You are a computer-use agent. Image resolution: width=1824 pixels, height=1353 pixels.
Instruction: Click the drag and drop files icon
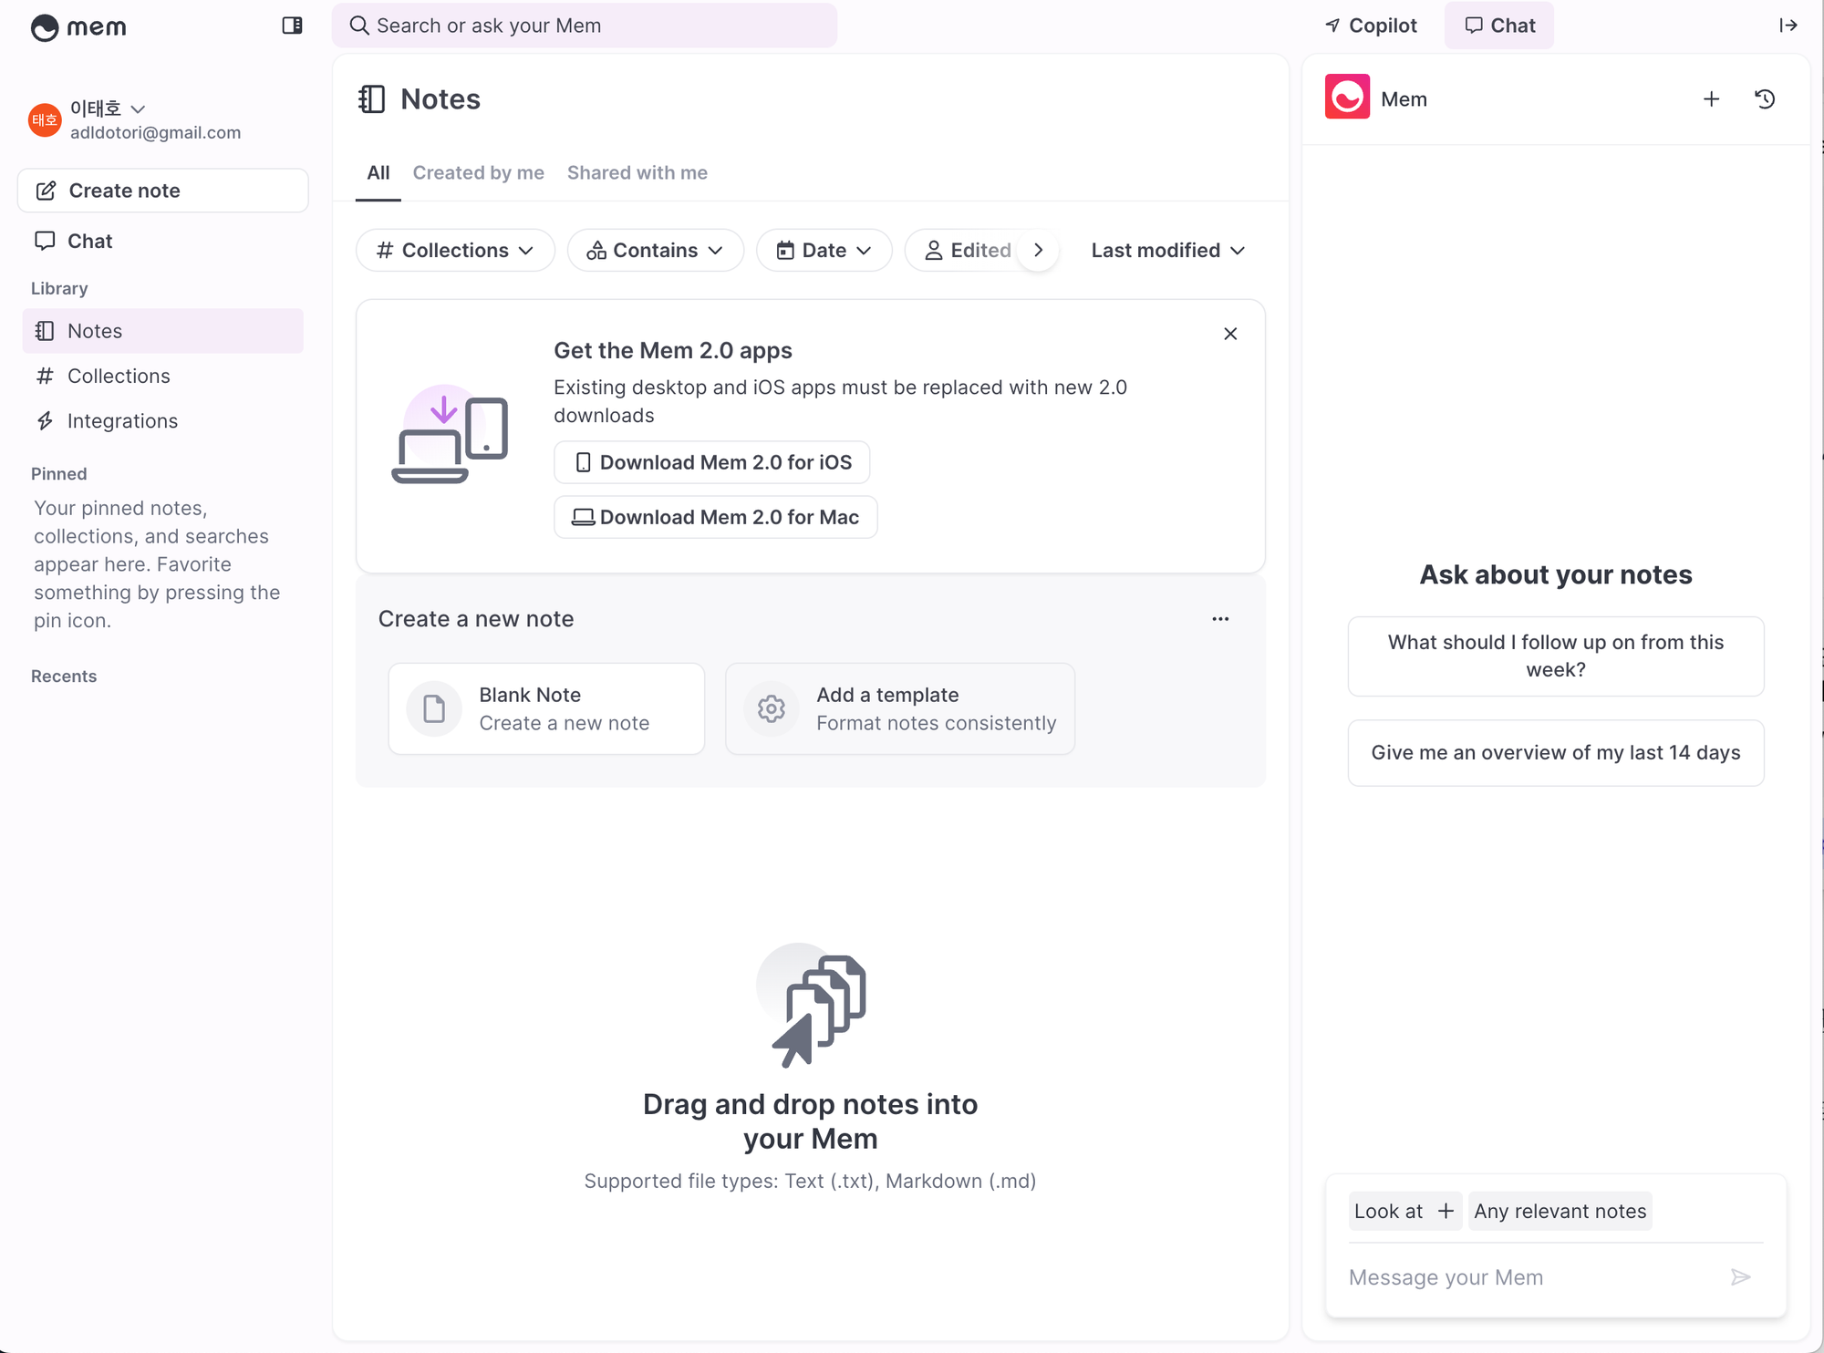tap(811, 1006)
